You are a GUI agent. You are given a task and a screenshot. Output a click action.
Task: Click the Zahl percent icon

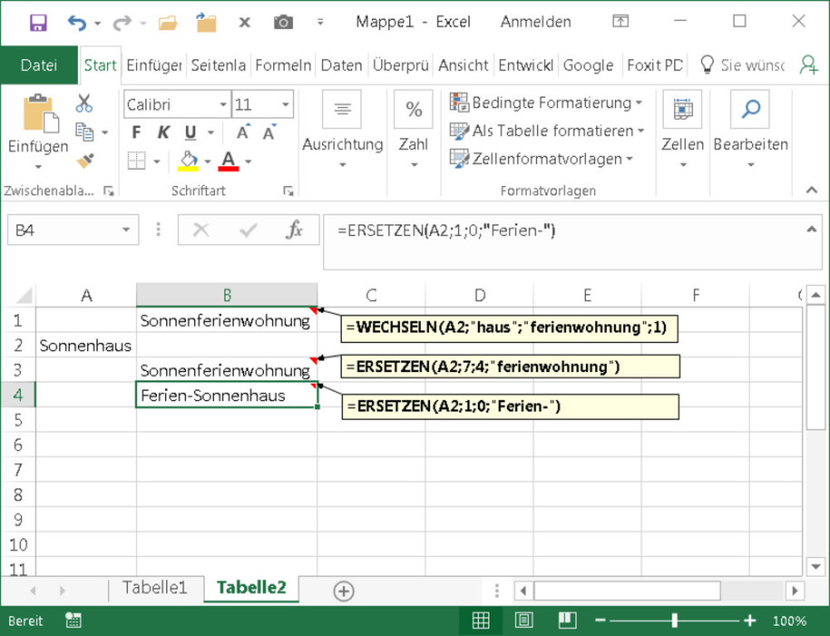[x=414, y=109]
